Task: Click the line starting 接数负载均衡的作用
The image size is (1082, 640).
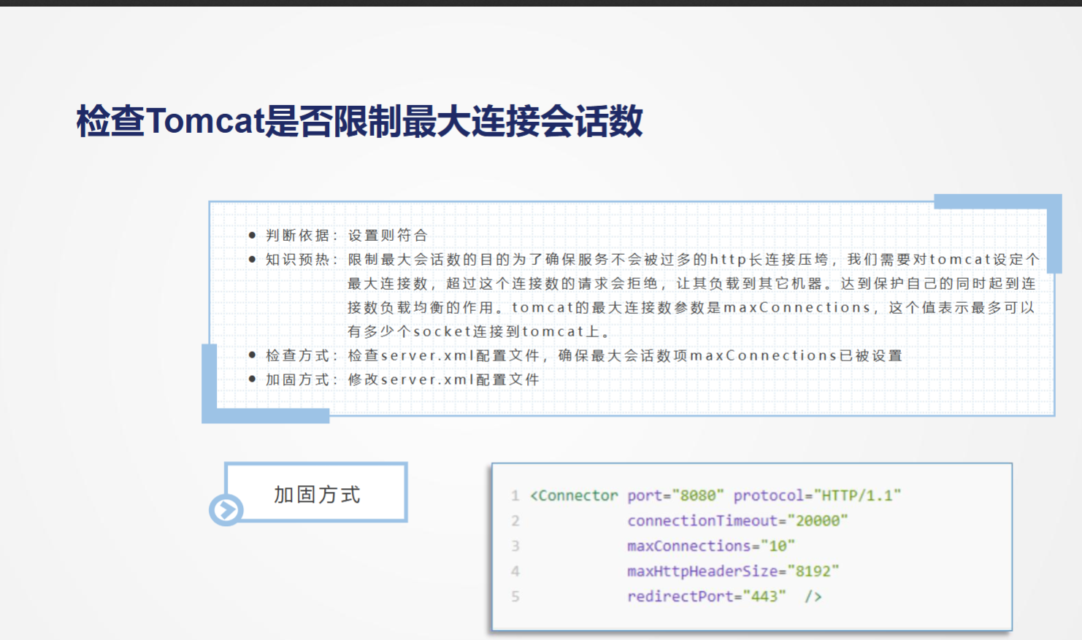Action: (x=691, y=307)
